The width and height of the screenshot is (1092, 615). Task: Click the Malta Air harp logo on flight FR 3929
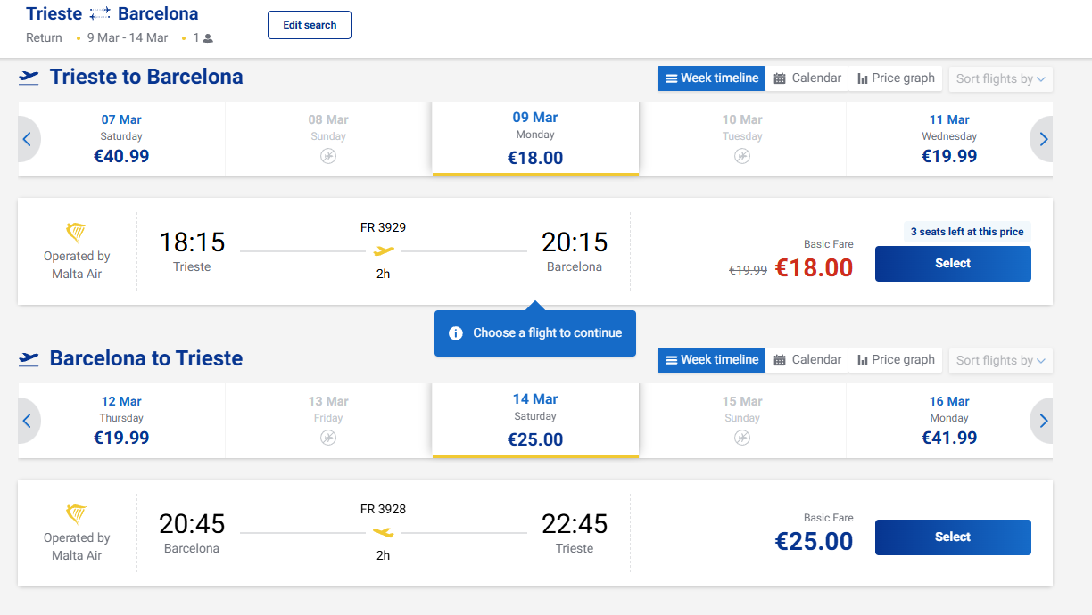[x=77, y=233]
